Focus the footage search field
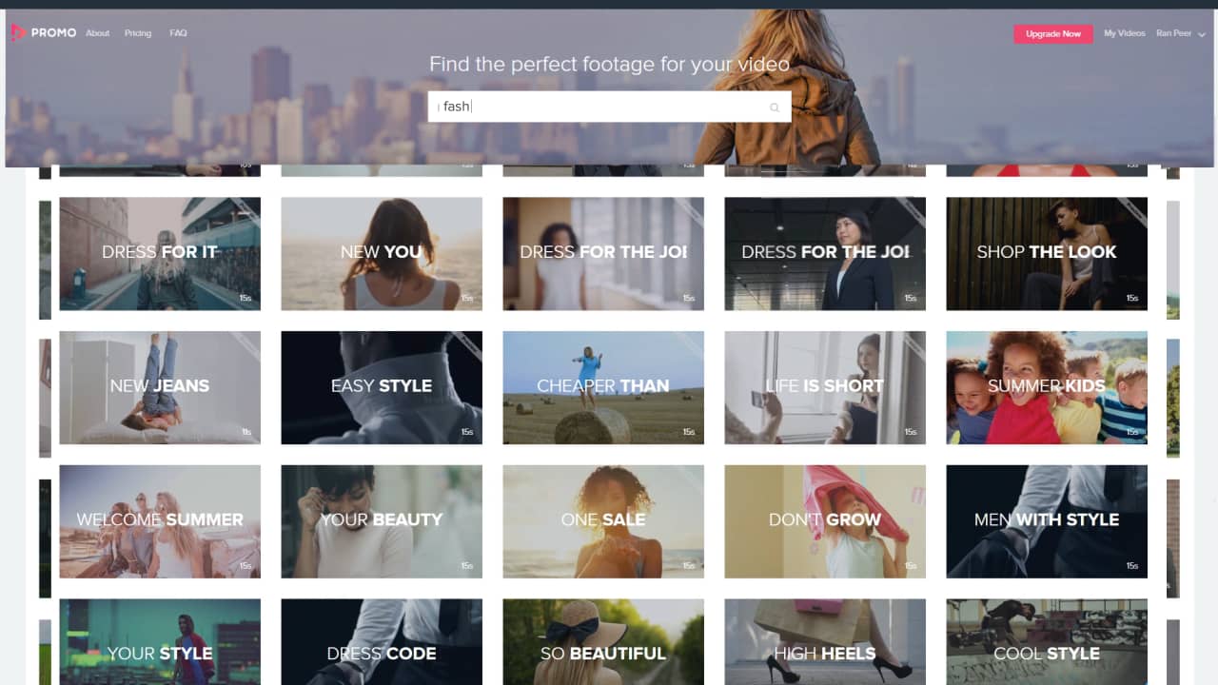1218x685 pixels. pos(610,107)
